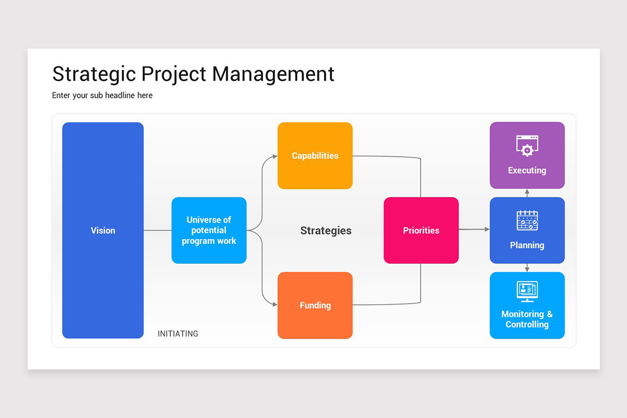Click the orange Capabilities box

tap(315, 155)
